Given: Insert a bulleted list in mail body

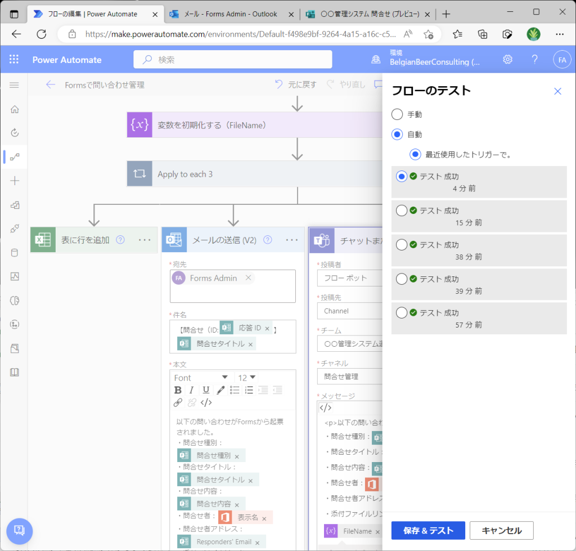Looking at the screenshot, I should 235,390.
